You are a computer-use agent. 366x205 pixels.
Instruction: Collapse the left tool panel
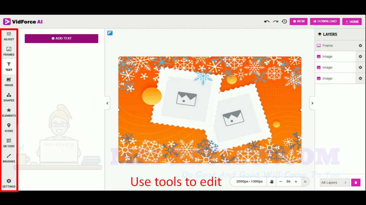107,103
